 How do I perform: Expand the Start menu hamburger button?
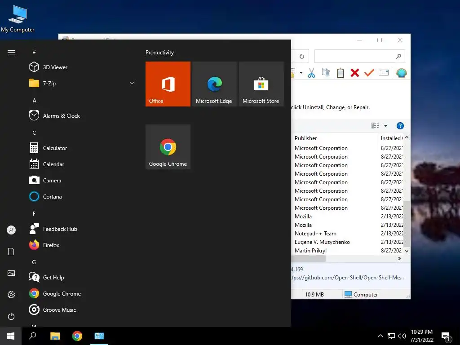pos(11,52)
